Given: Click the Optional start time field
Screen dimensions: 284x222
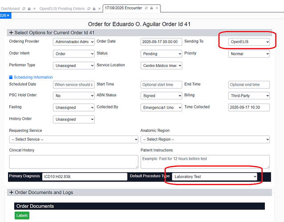Looking at the screenshot, I should tap(161, 85).
